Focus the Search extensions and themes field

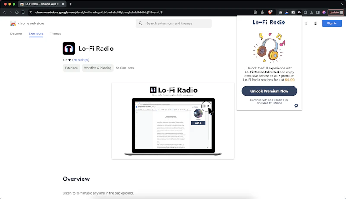pos(174,23)
